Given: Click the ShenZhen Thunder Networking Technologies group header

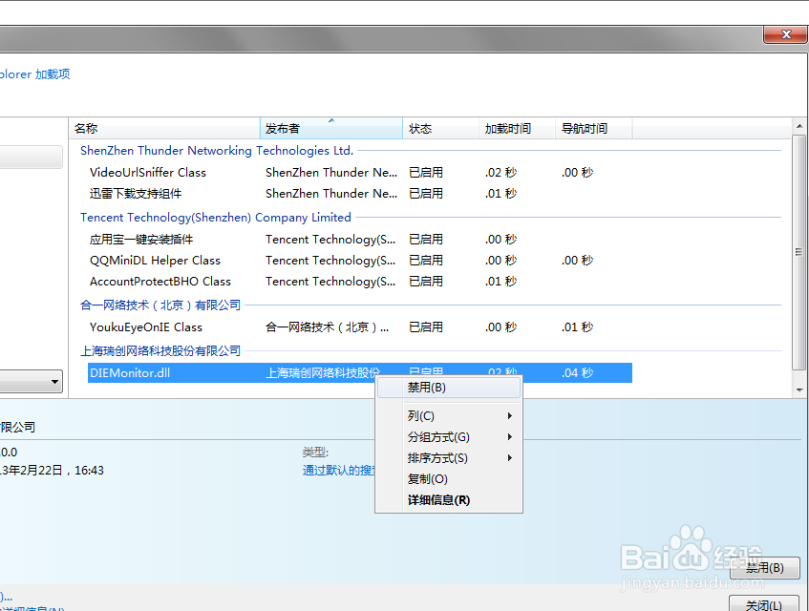Looking at the screenshot, I should 217,151.
